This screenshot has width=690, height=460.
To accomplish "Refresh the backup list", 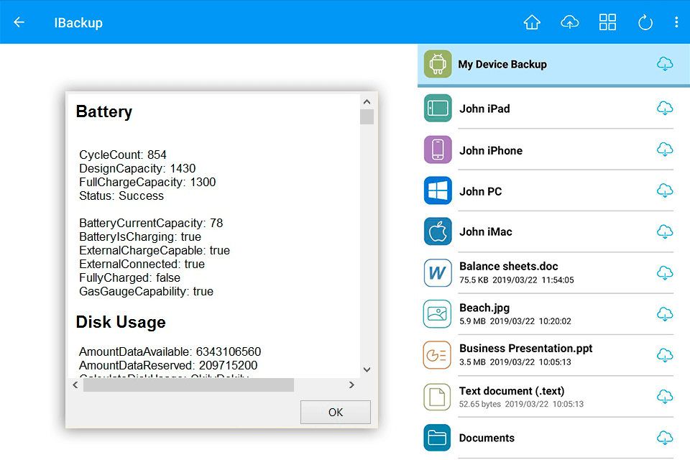I will point(645,22).
